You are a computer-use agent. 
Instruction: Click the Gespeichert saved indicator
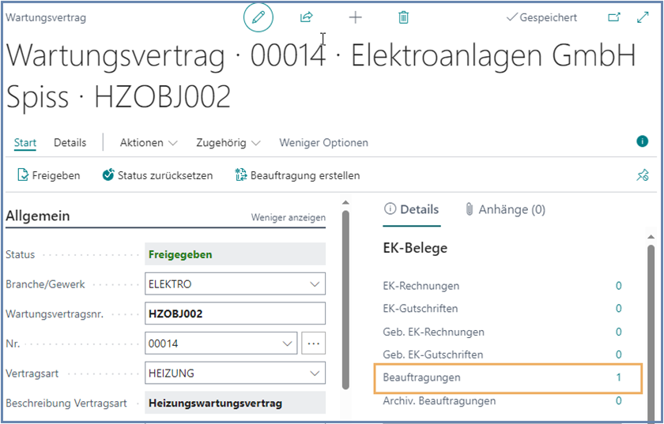541,17
